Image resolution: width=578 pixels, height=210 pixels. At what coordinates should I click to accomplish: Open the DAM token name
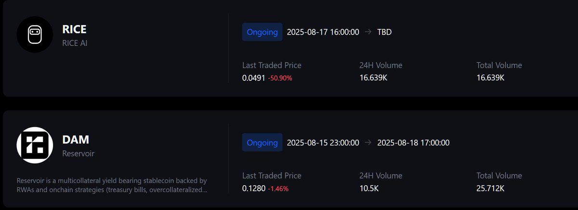76,140
